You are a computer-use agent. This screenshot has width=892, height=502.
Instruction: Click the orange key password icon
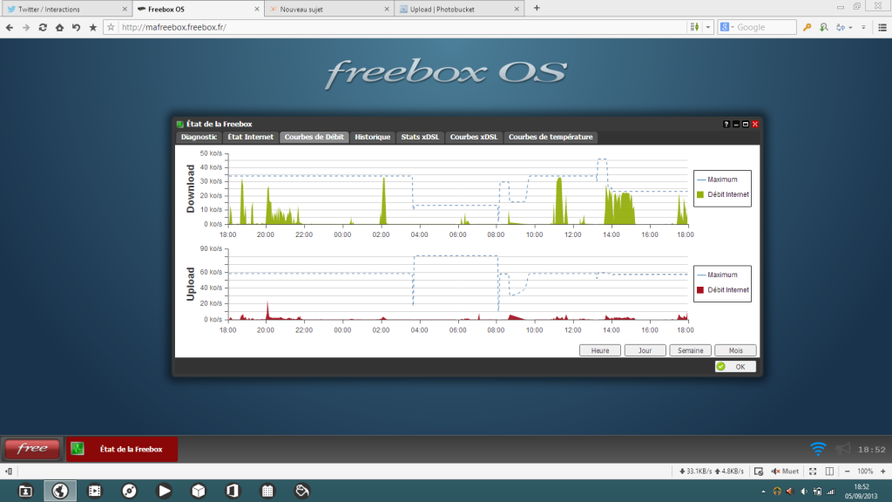[807, 27]
